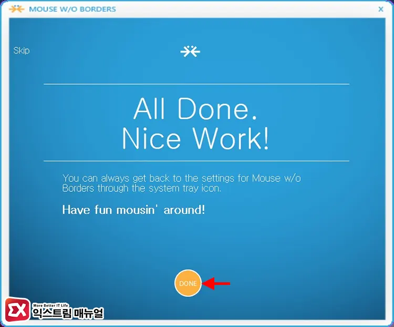
Task: Click the horizontal divider below "Nice Work!"
Action: 196,160
